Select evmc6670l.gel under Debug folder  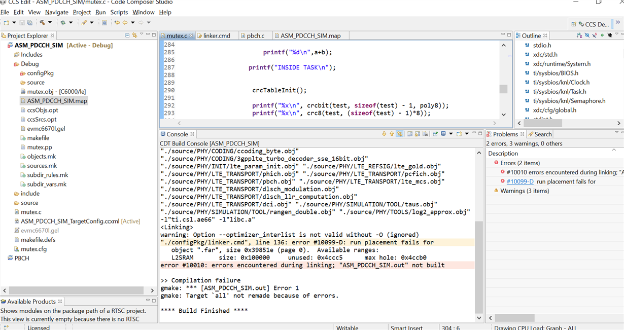click(43, 128)
